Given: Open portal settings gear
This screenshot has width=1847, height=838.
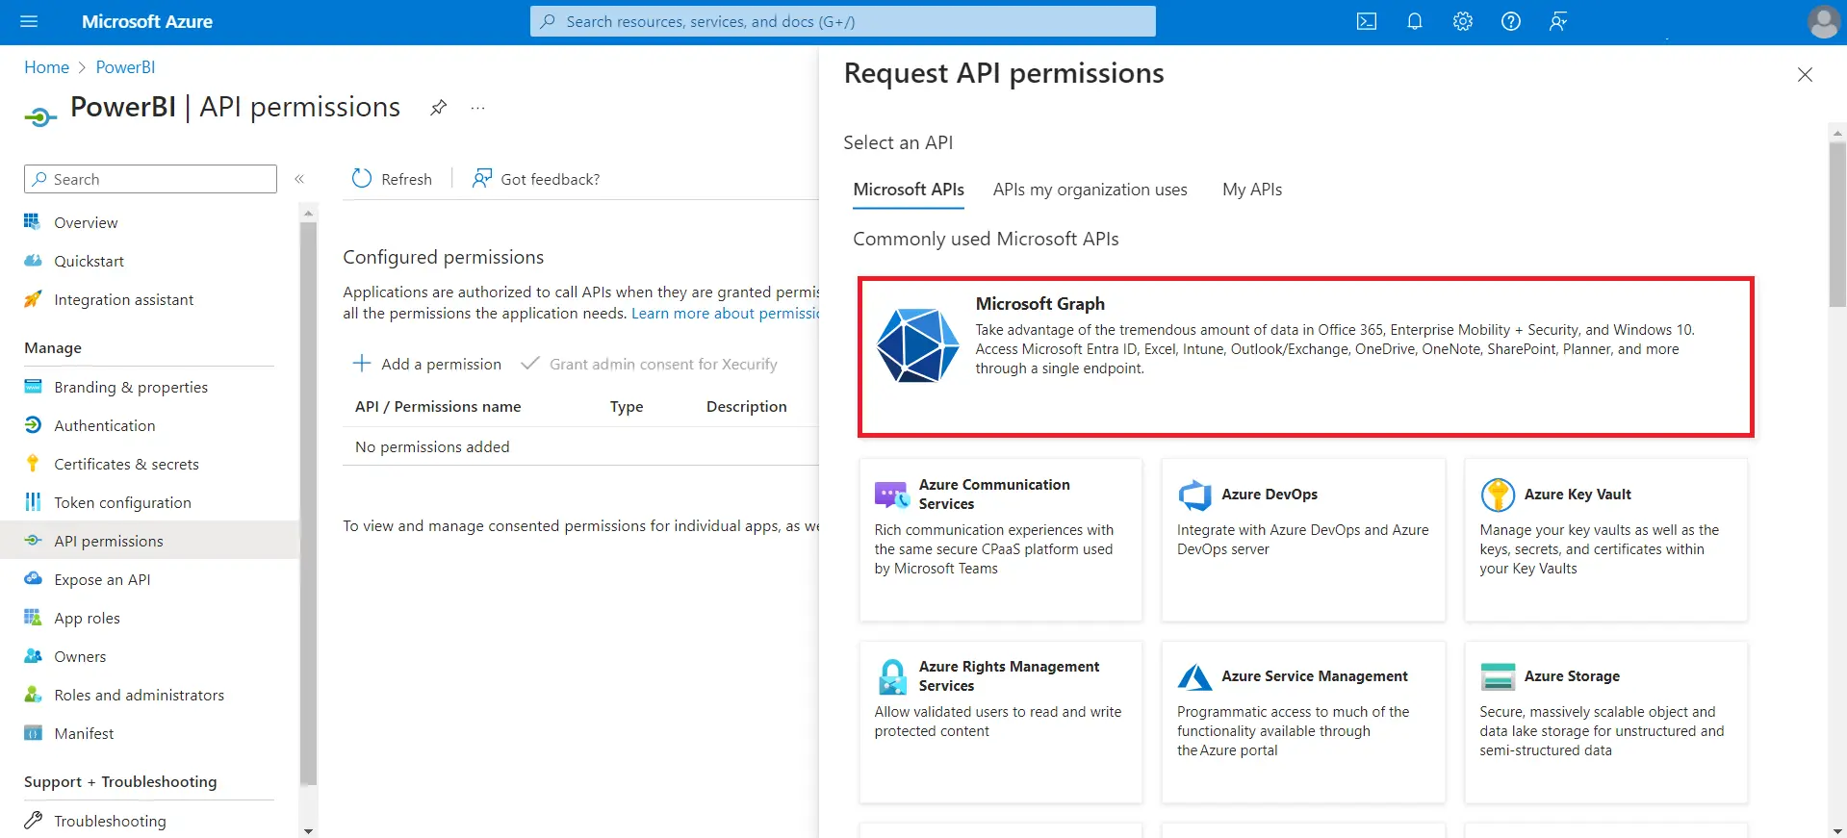Looking at the screenshot, I should click(x=1463, y=21).
